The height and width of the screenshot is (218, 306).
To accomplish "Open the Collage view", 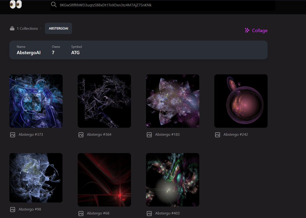I will (260, 30).
